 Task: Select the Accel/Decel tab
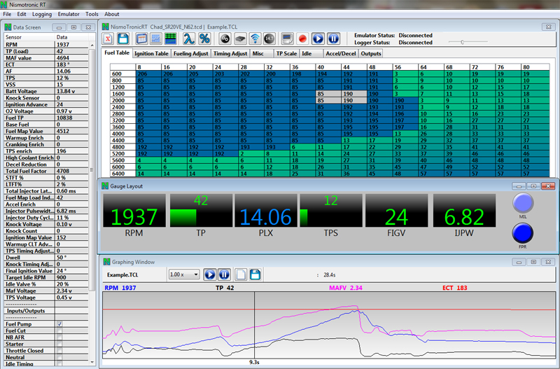(341, 53)
